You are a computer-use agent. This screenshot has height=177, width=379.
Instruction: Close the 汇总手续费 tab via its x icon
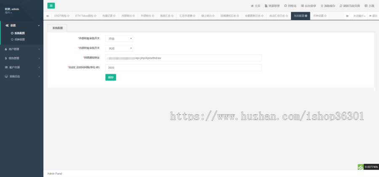click(x=194, y=16)
